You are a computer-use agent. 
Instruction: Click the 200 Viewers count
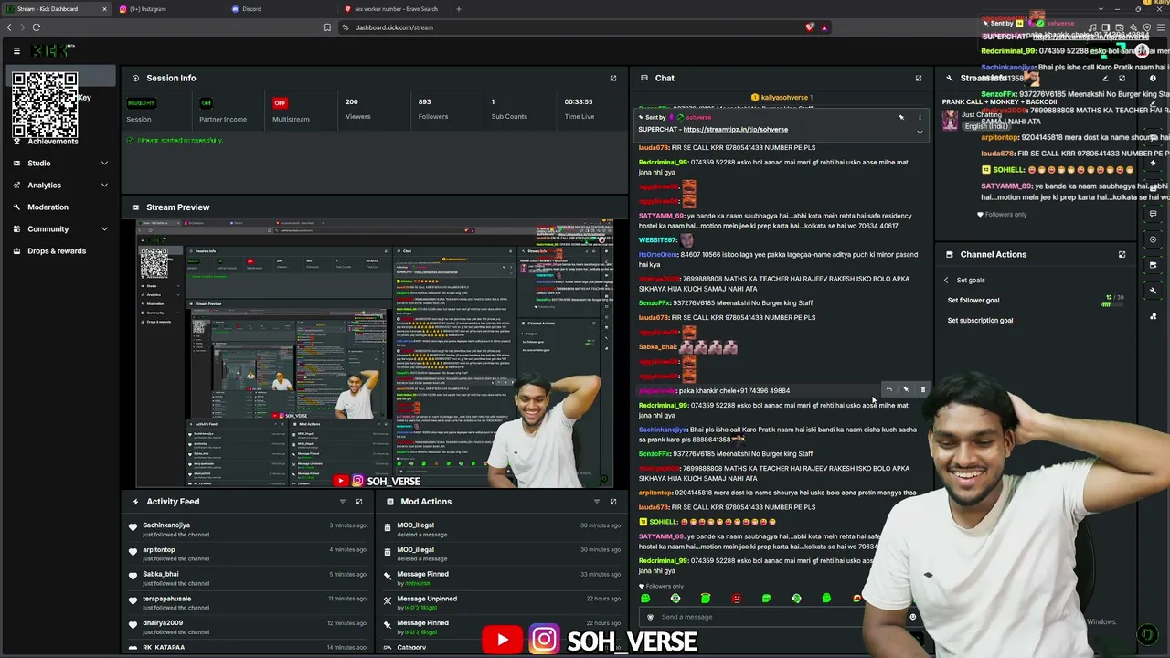click(352, 102)
